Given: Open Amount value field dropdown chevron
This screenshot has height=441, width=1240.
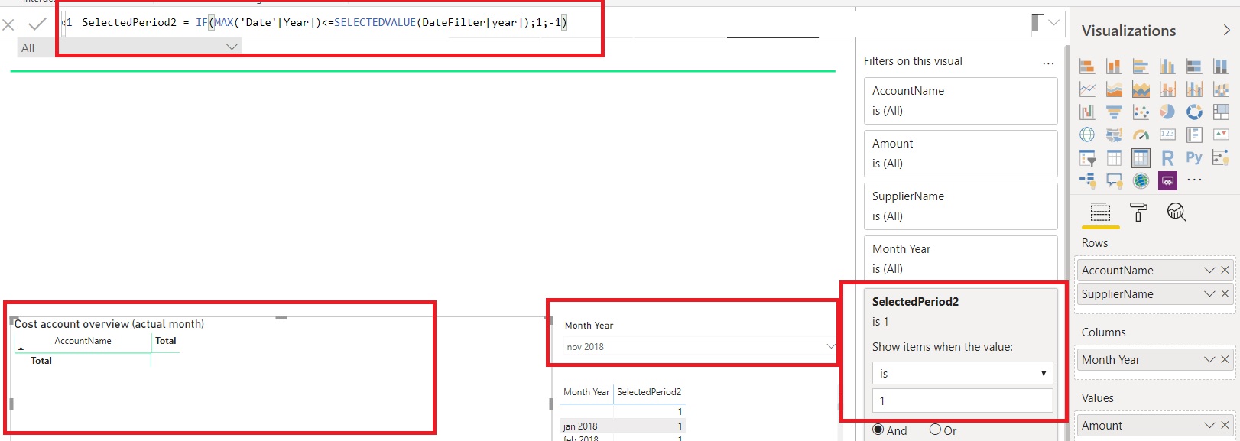Looking at the screenshot, I should click(x=1209, y=425).
